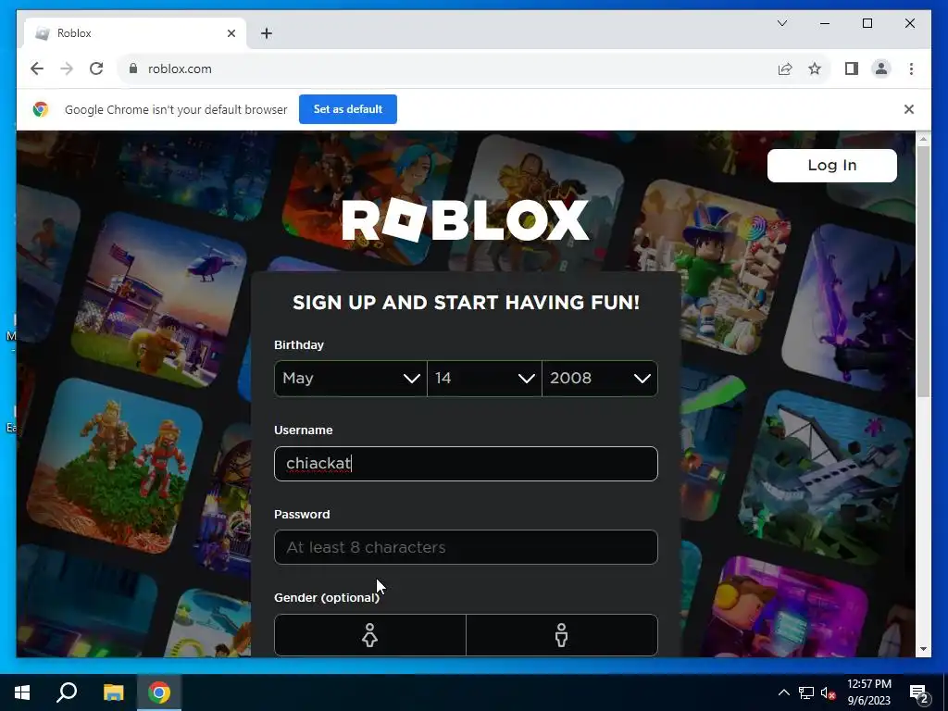Click the ROBLOX logo
Image resolution: width=948 pixels, height=711 pixels.
466,220
